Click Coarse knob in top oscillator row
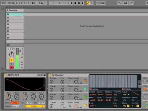148x111 pixels. 51,82
